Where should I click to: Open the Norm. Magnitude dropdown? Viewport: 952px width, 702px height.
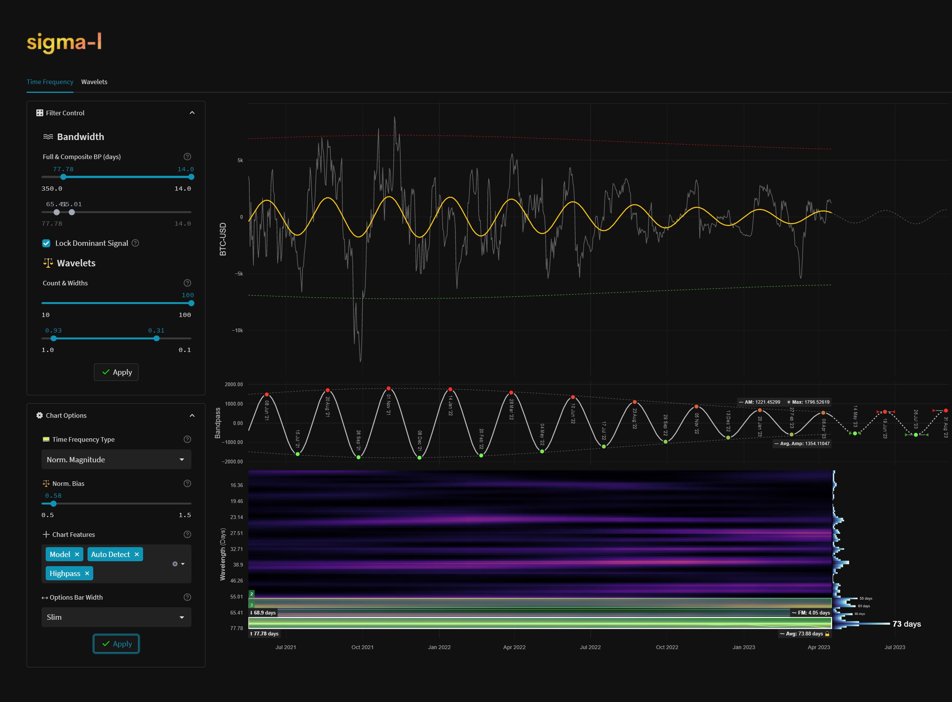click(116, 460)
